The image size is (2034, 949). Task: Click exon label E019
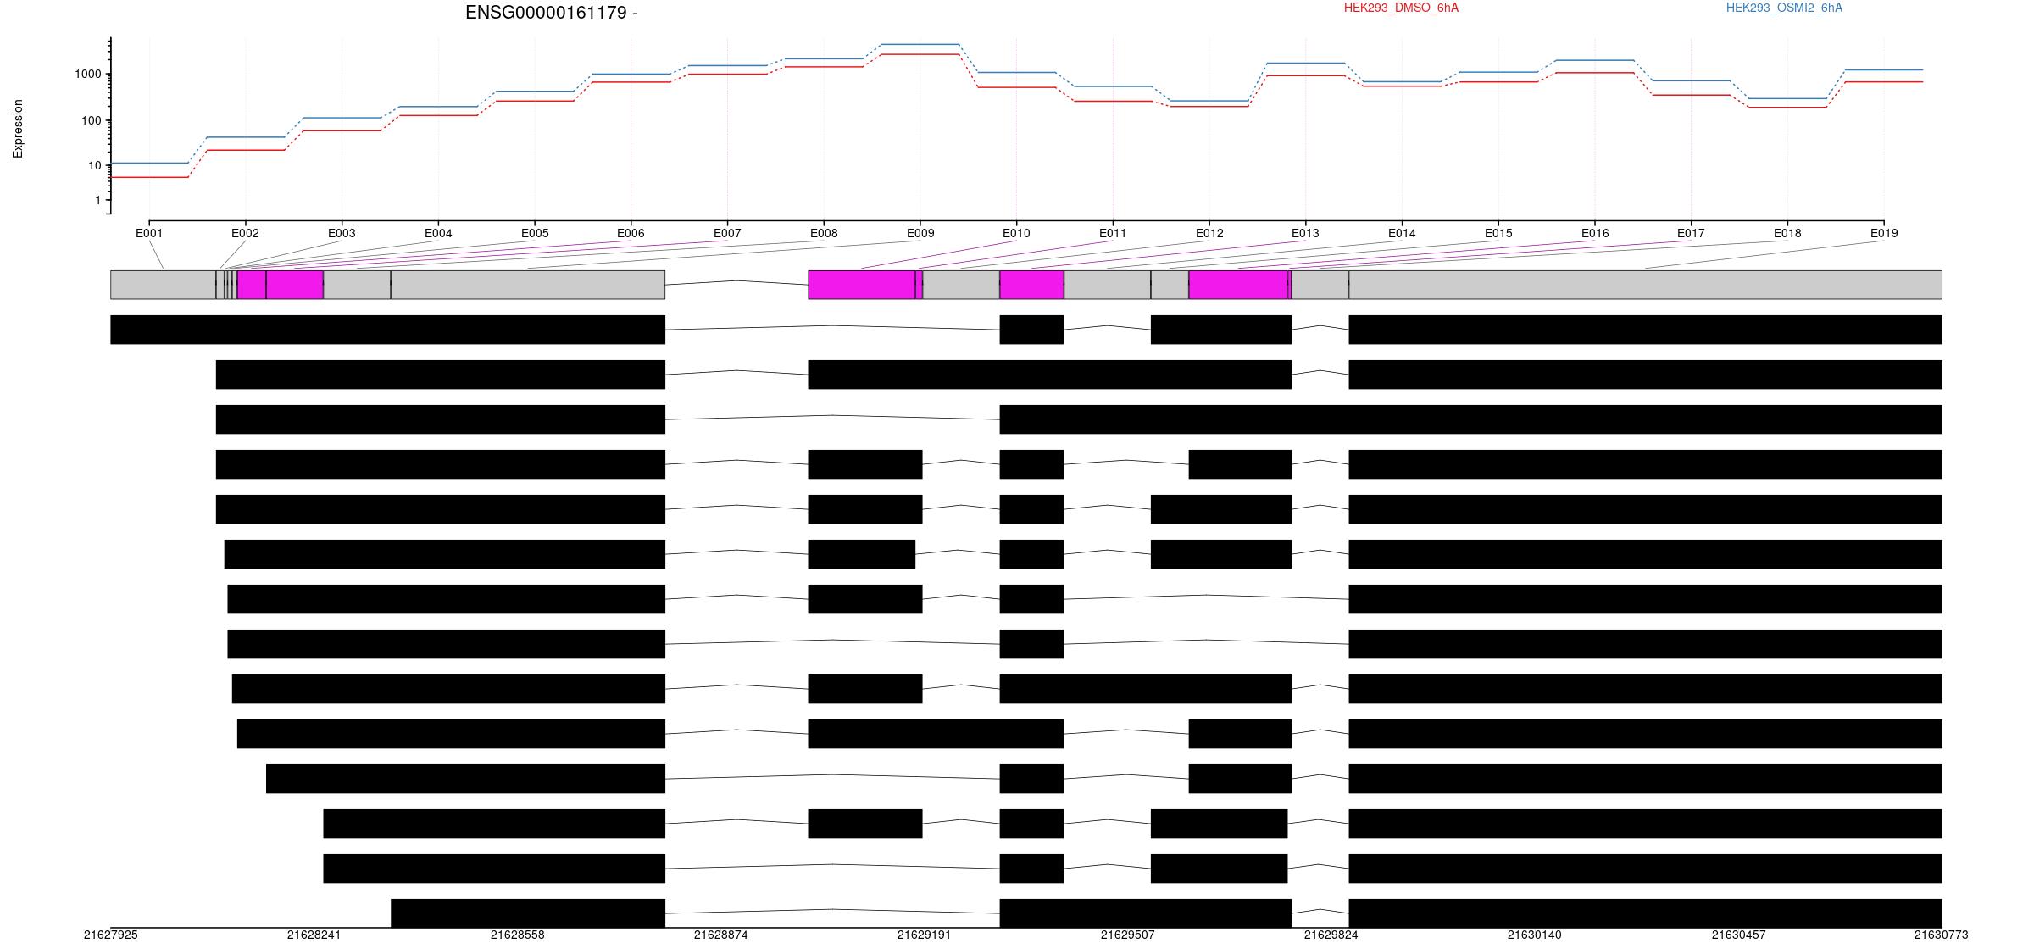pyautogui.click(x=1884, y=233)
